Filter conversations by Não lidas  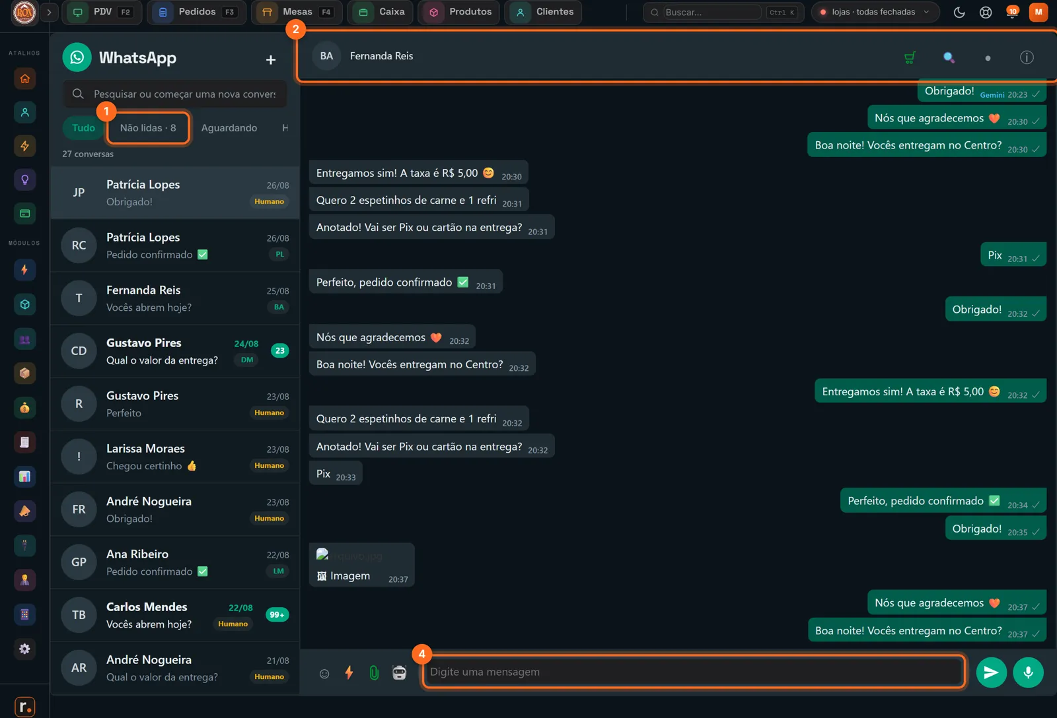[x=148, y=128]
